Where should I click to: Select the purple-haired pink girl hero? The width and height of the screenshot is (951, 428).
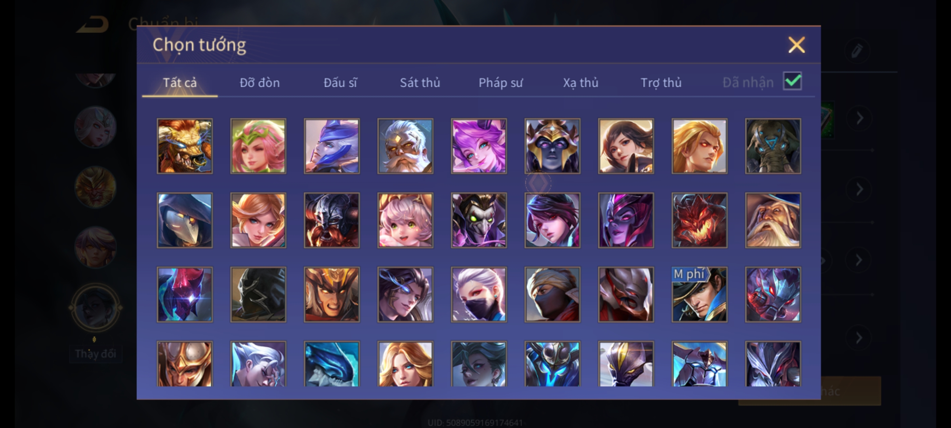(x=479, y=146)
